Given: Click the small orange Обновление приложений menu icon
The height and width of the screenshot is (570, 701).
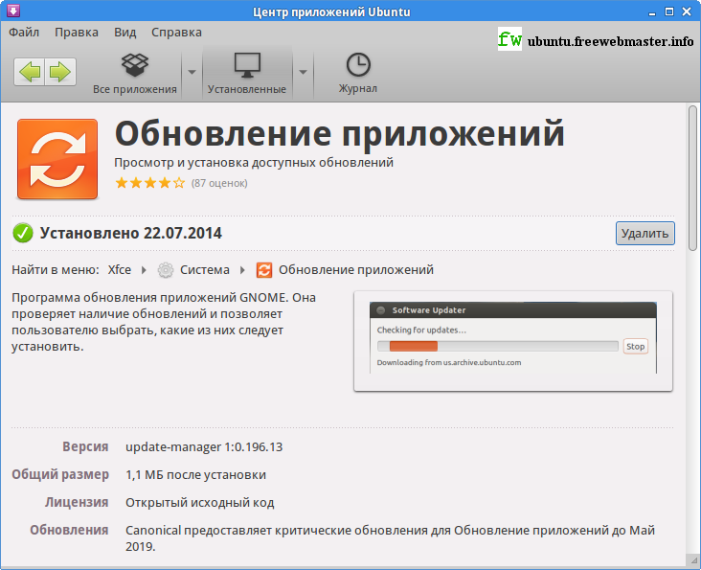Looking at the screenshot, I should click(x=264, y=270).
